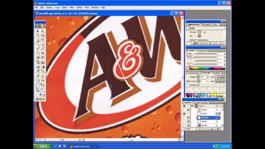Click the None button in toolbox
Screen dimensions: 265x149
[x=43, y=95]
